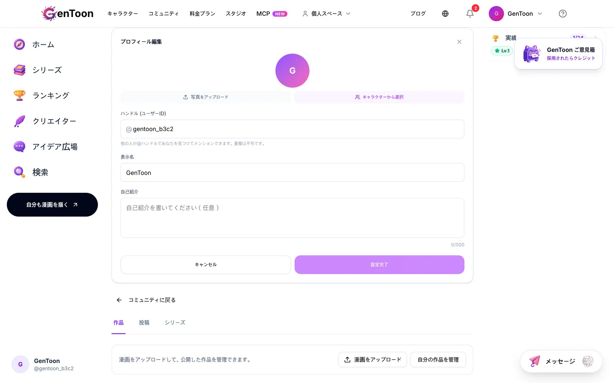Open 料金プラン menu item
This screenshot has height=383, width=613.
click(202, 14)
